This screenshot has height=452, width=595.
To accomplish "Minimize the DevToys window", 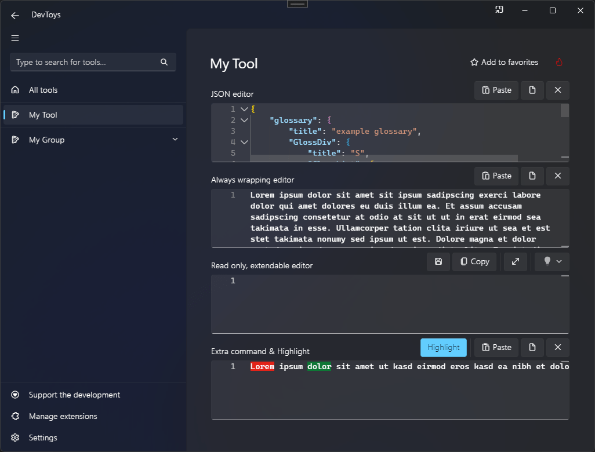I will pyautogui.click(x=525, y=10).
